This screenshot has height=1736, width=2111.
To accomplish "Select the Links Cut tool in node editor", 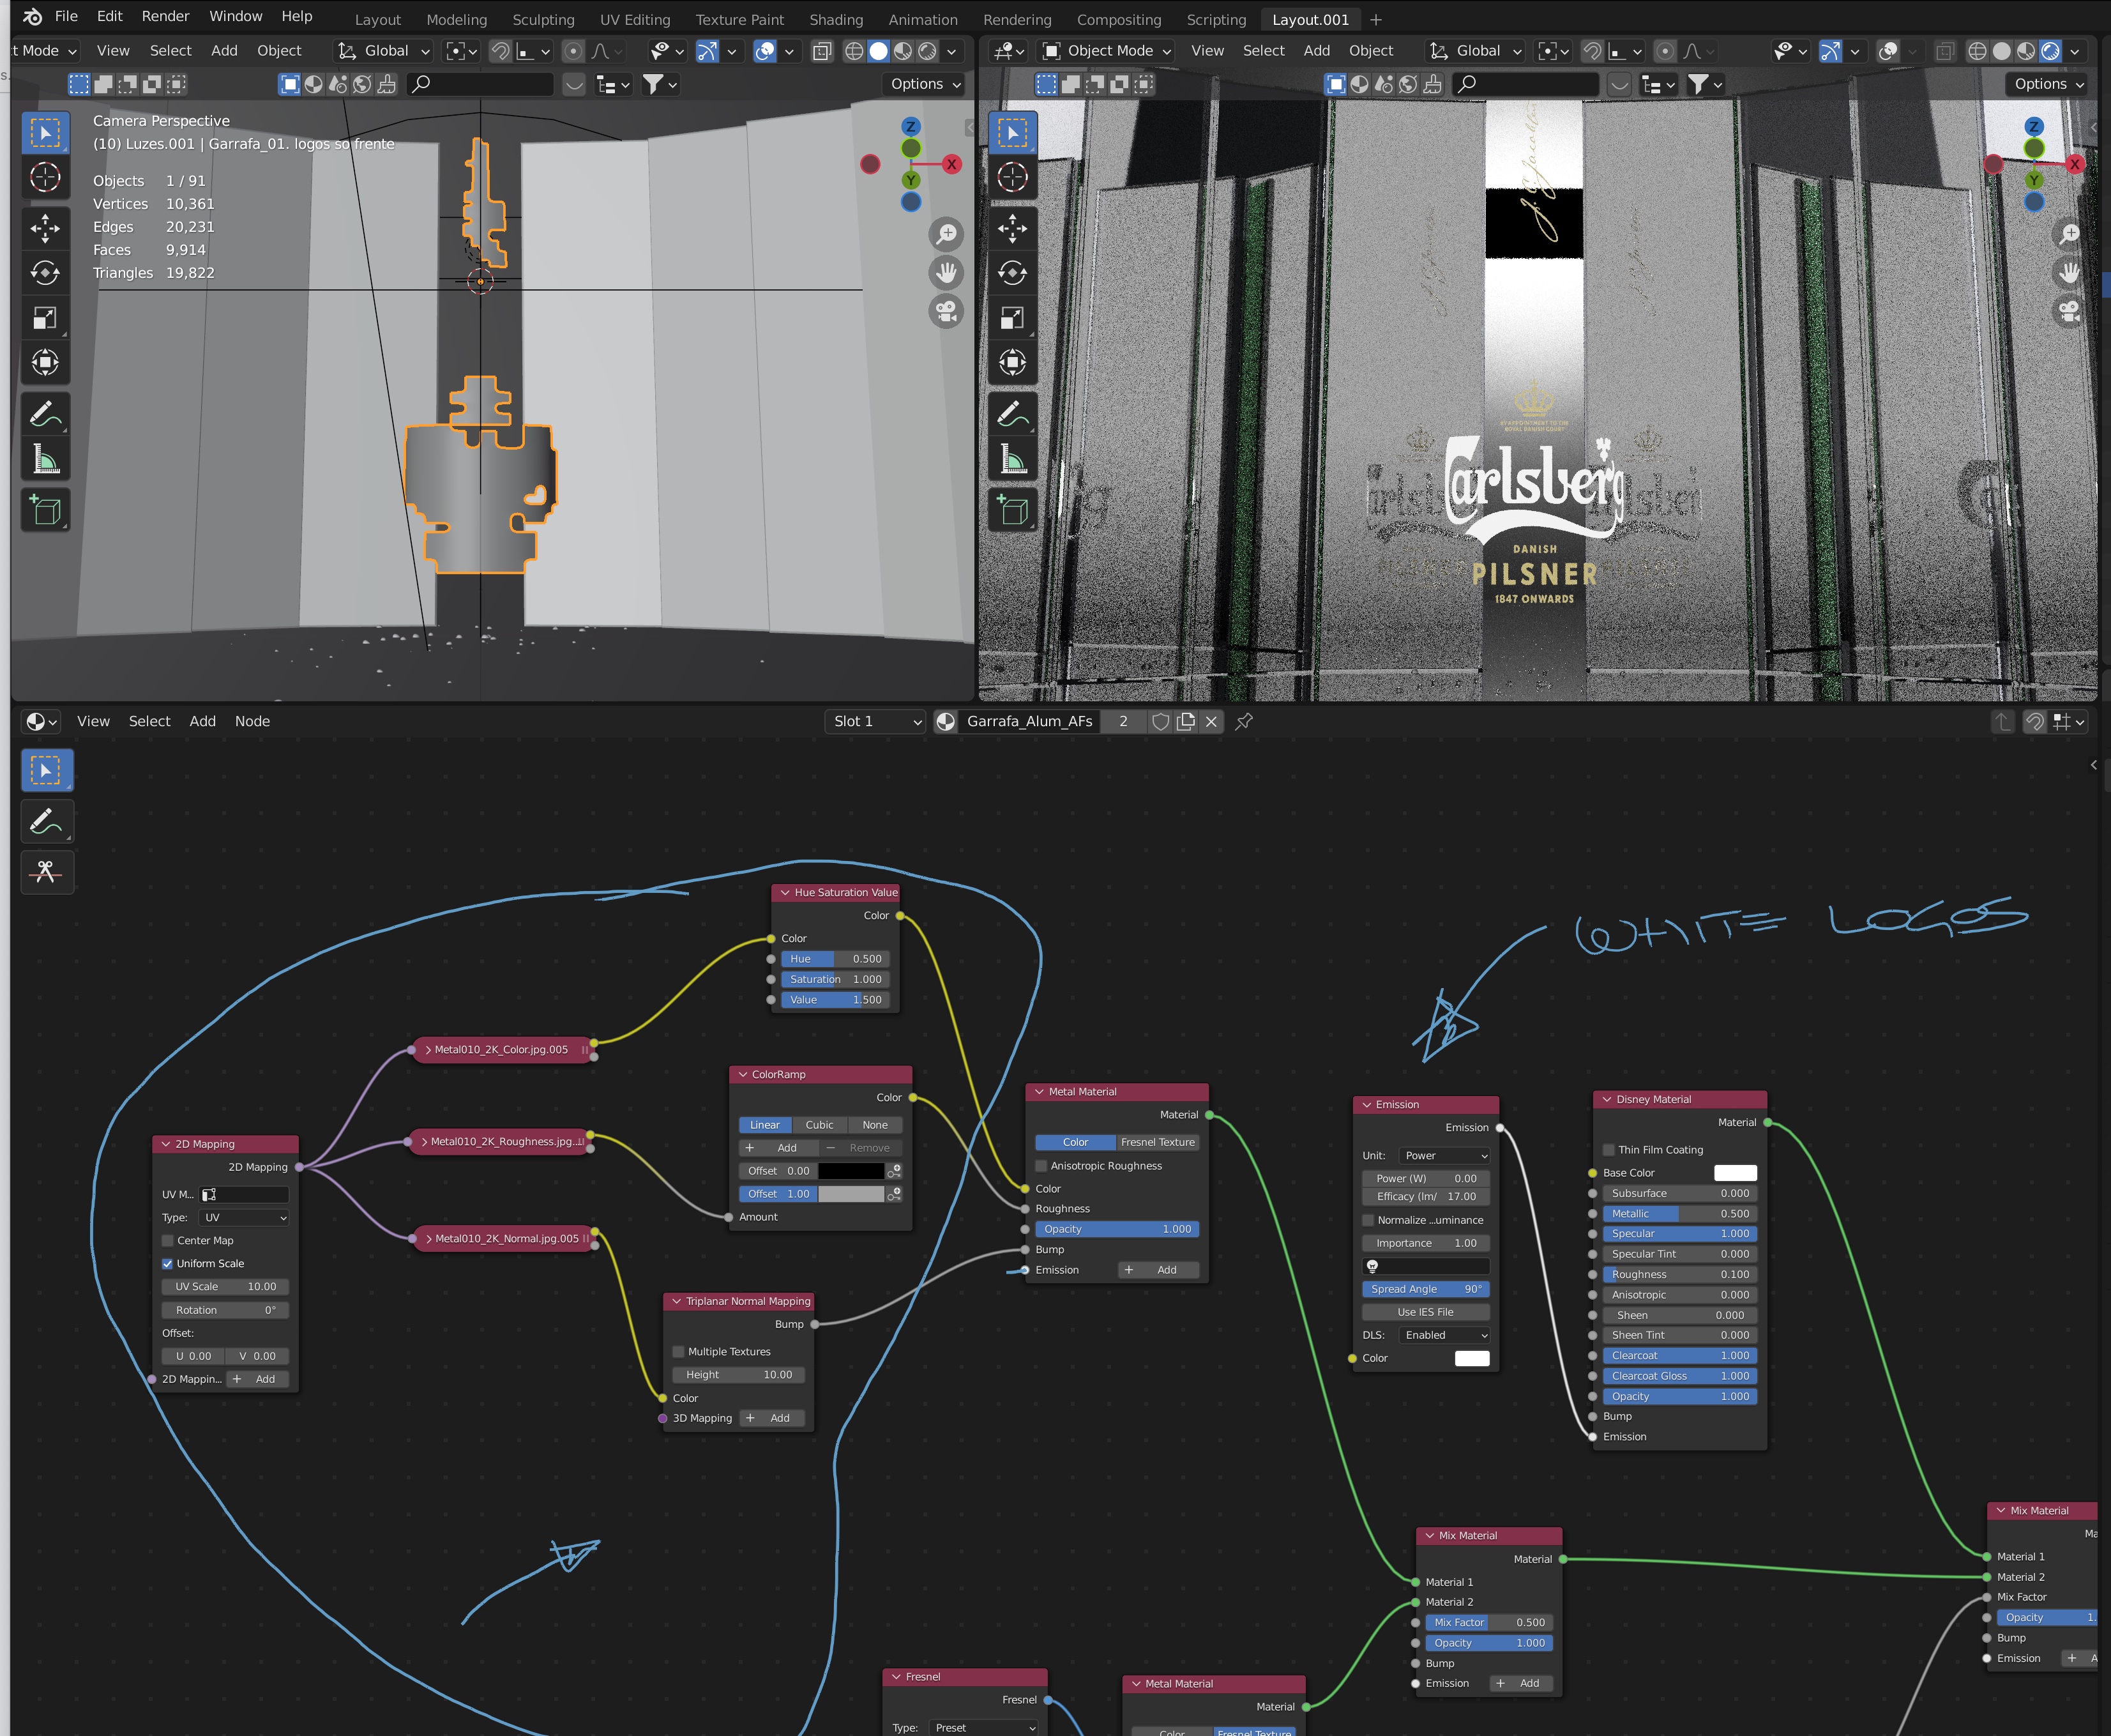I will 46,872.
